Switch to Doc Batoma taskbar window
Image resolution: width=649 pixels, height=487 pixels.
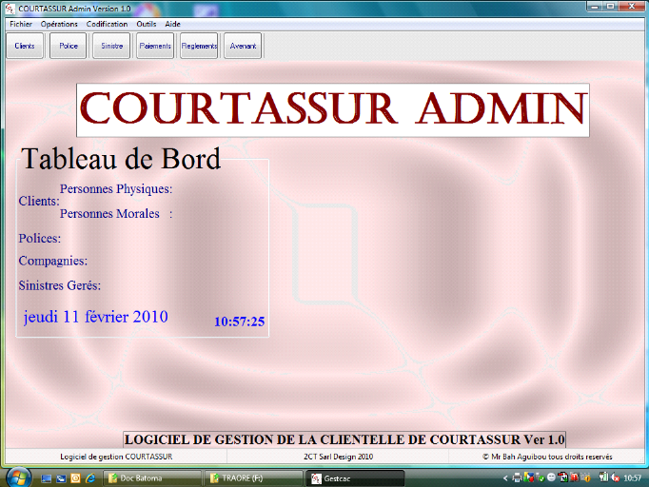pos(151,478)
